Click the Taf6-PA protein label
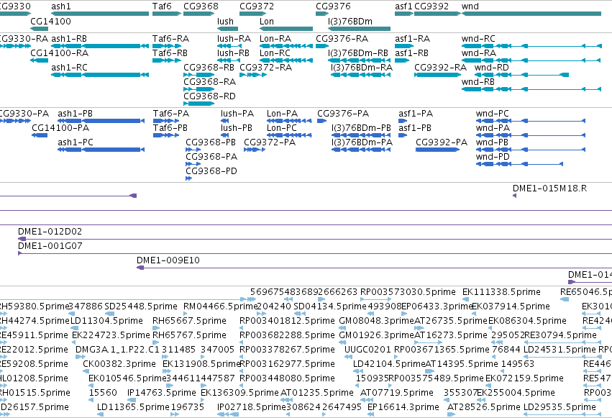 171,114
